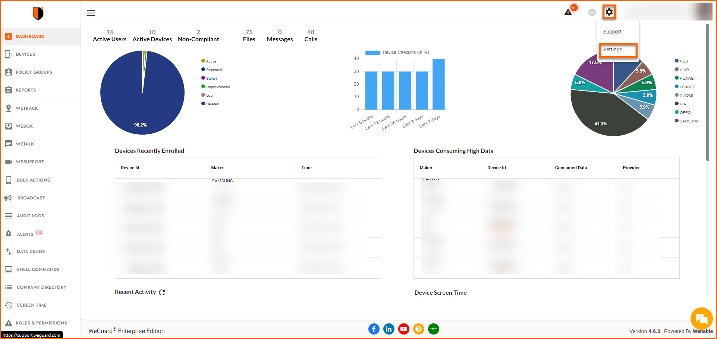This screenshot has width=717, height=339.
Task: Click the Devices icon in sidebar
Action: pos(9,54)
